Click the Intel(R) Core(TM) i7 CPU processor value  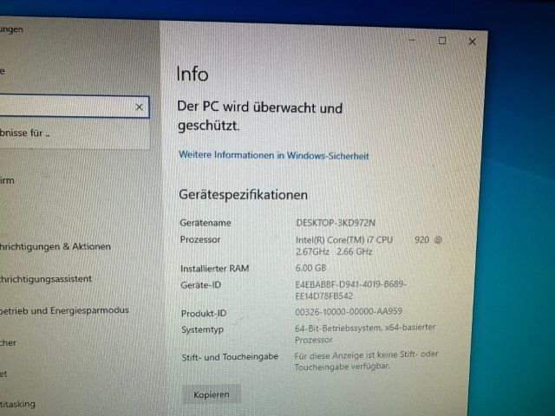[x=369, y=245]
